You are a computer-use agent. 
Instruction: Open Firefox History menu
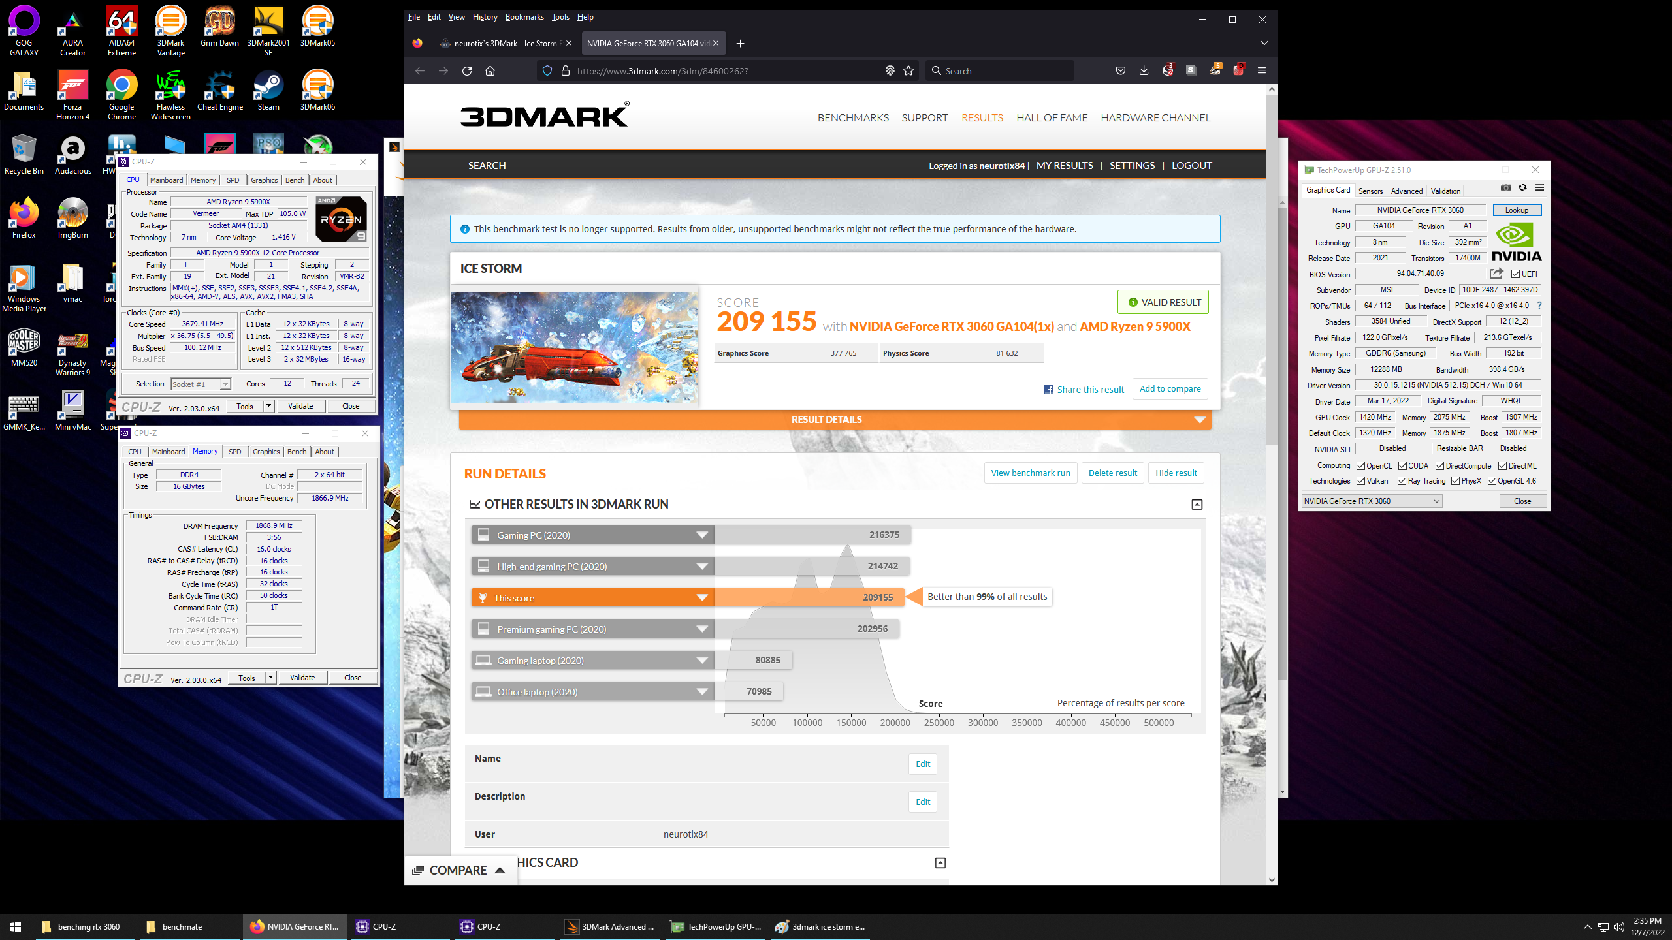[485, 17]
